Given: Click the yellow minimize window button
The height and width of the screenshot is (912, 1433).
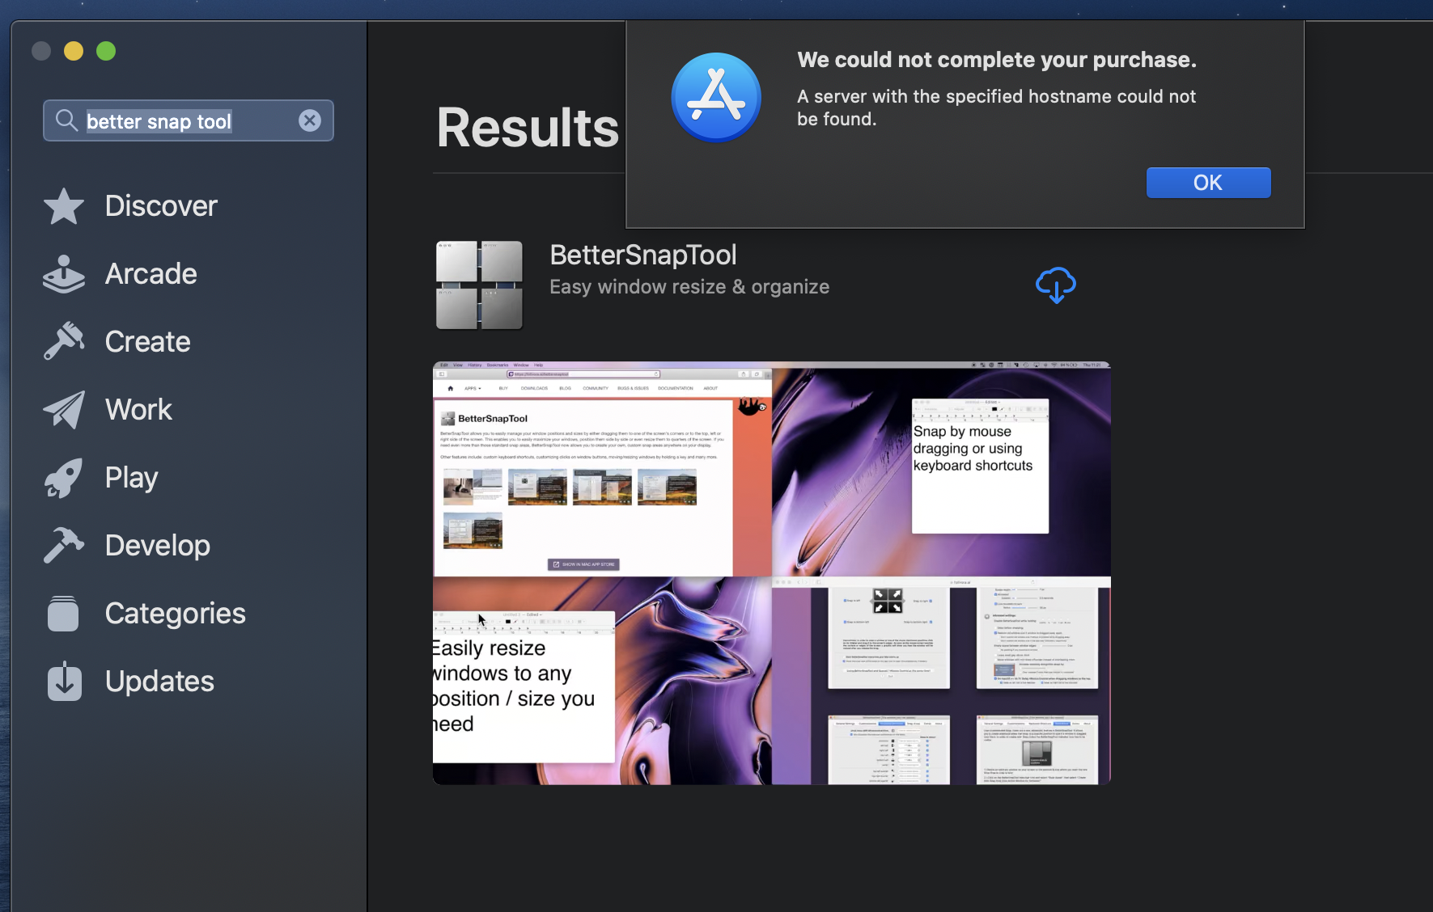Looking at the screenshot, I should [74, 51].
